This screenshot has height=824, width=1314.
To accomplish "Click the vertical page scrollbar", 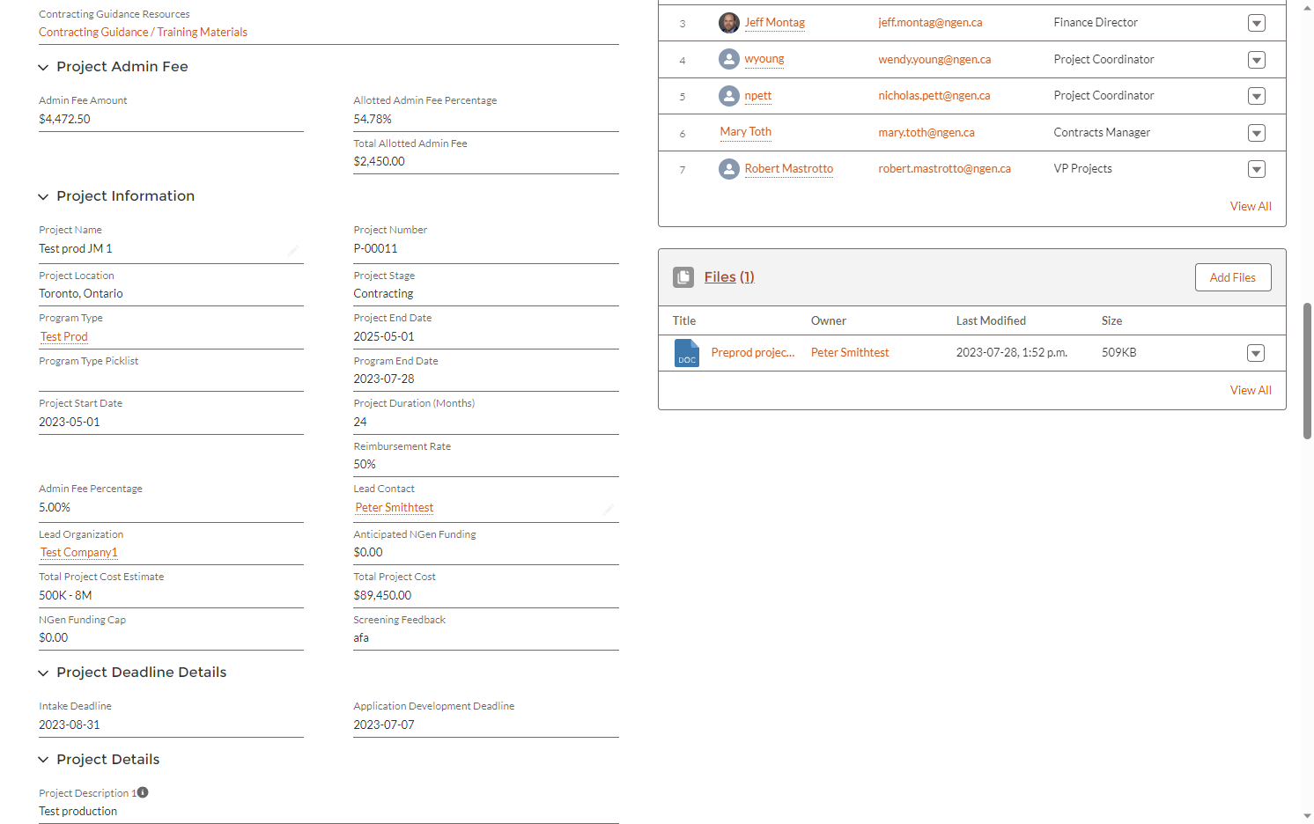I will (x=1307, y=371).
